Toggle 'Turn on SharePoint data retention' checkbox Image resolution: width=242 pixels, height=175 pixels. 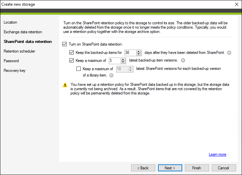[64, 44]
